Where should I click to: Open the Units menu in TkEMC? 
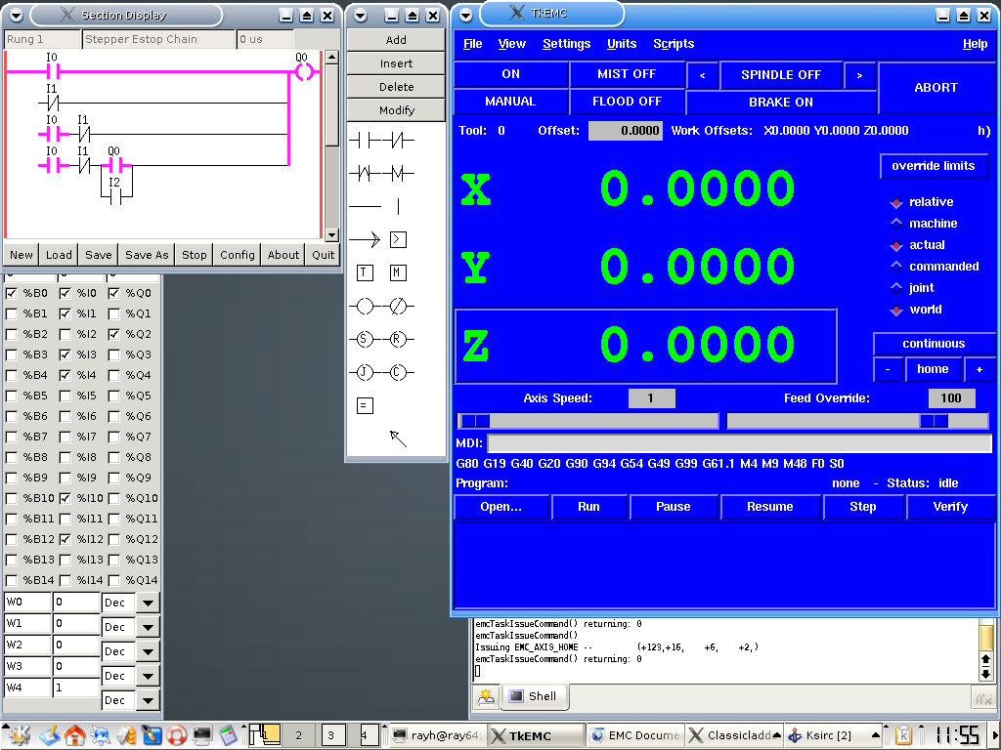pos(621,44)
